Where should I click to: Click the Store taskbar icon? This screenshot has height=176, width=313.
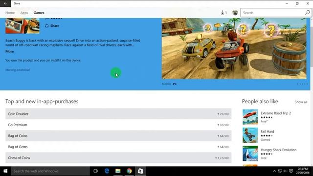[x=140, y=171]
